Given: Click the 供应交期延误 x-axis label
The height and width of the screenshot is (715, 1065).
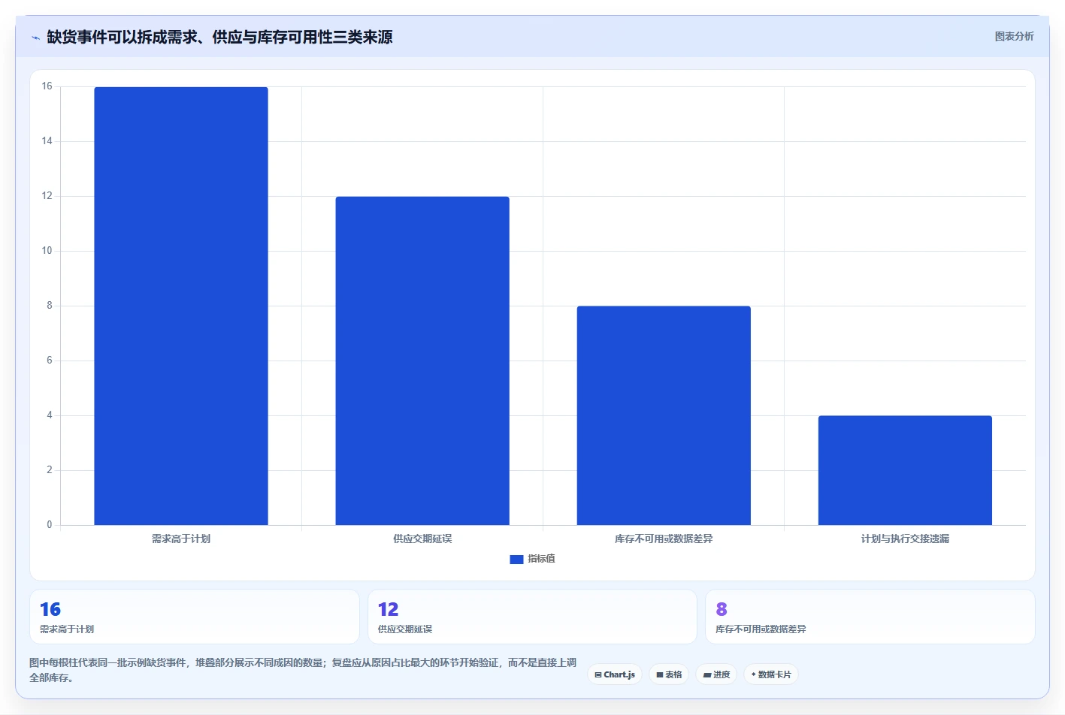Looking at the screenshot, I should (422, 539).
